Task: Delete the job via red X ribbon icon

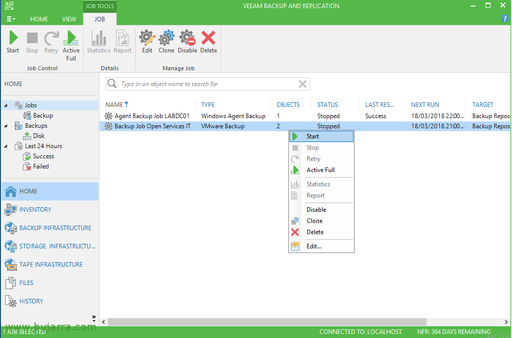Action: pos(208,42)
